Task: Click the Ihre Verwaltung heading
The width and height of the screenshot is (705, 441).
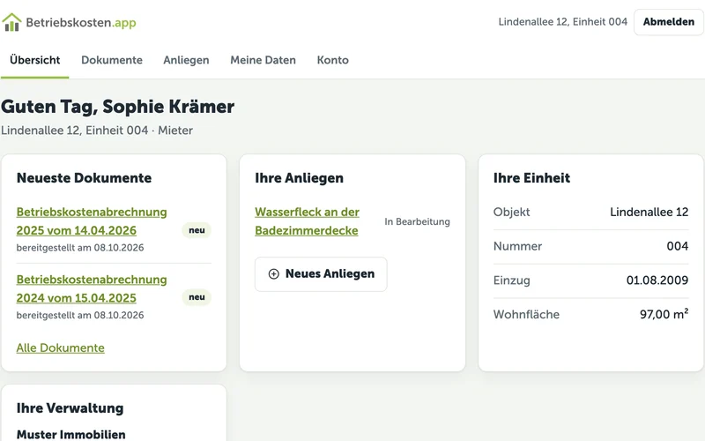Action: click(x=70, y=408)
